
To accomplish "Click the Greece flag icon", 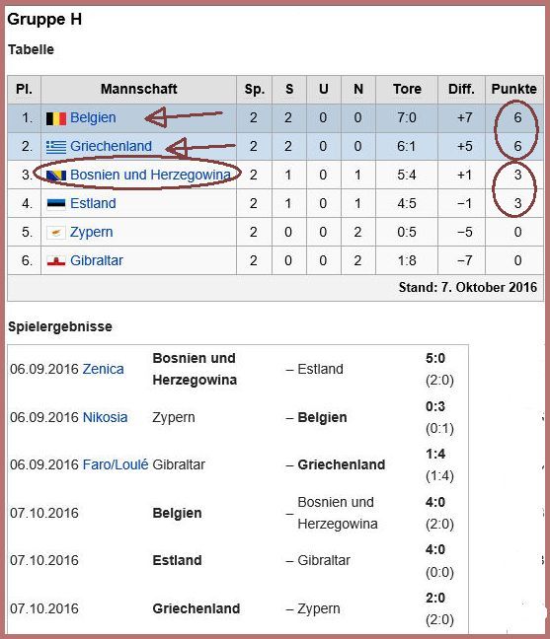I will (x=56, y=147).
